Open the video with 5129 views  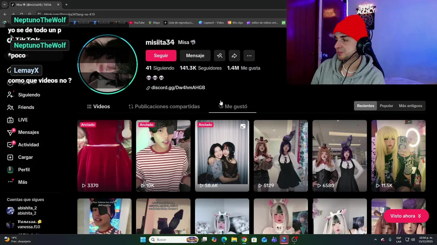(x=281, y=156)
